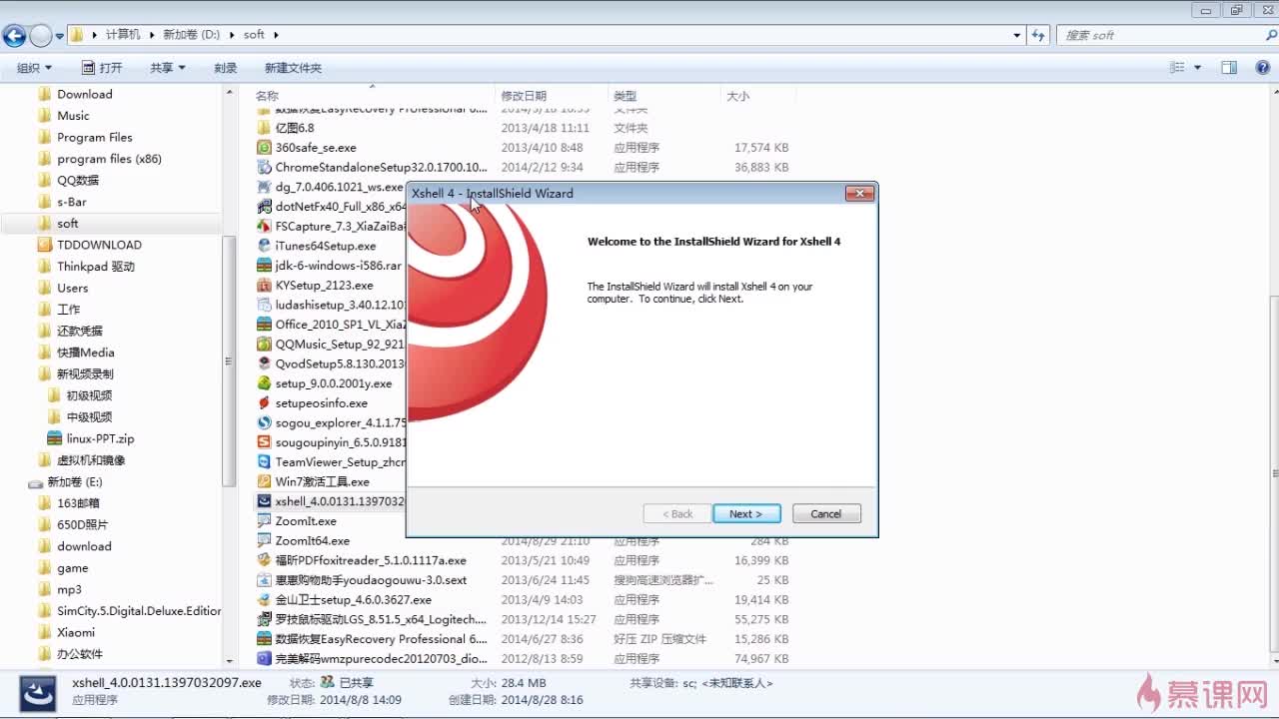Select the QQMusic_Setup file icon
Screen dimensions: 1279x719
pyautogui.click(x=264, y=345)
